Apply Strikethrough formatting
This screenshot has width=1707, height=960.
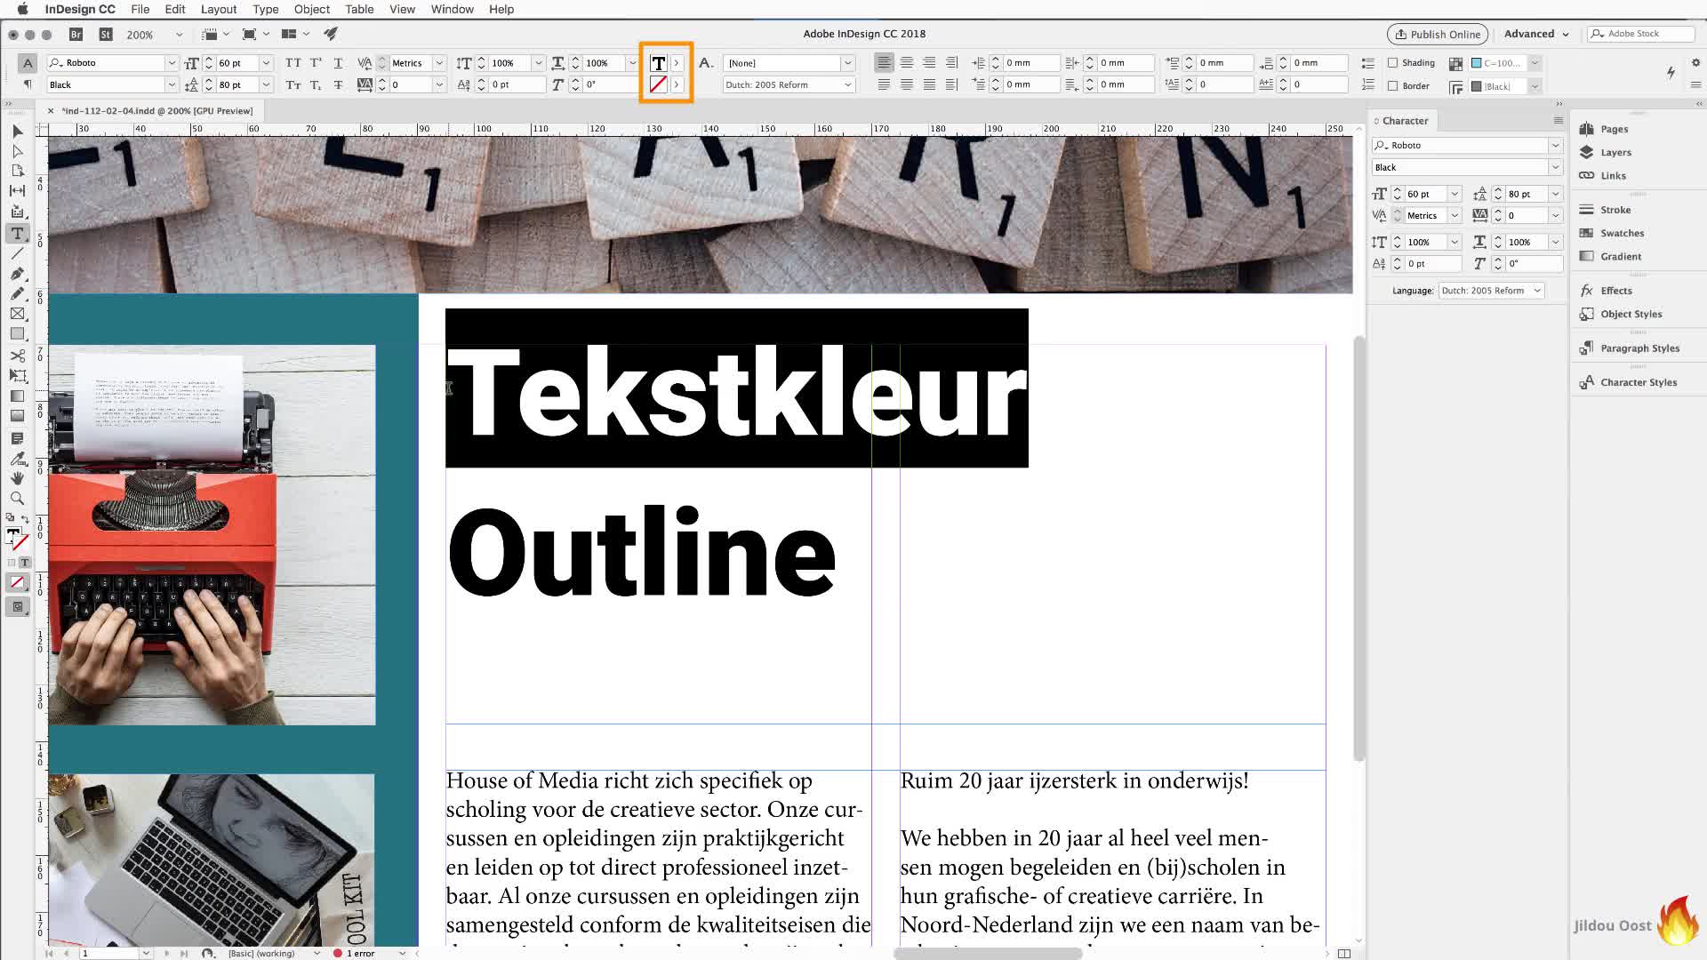[338, 84]
